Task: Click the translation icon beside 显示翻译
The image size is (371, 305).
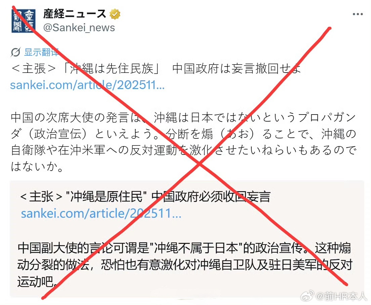Action: 15,52
